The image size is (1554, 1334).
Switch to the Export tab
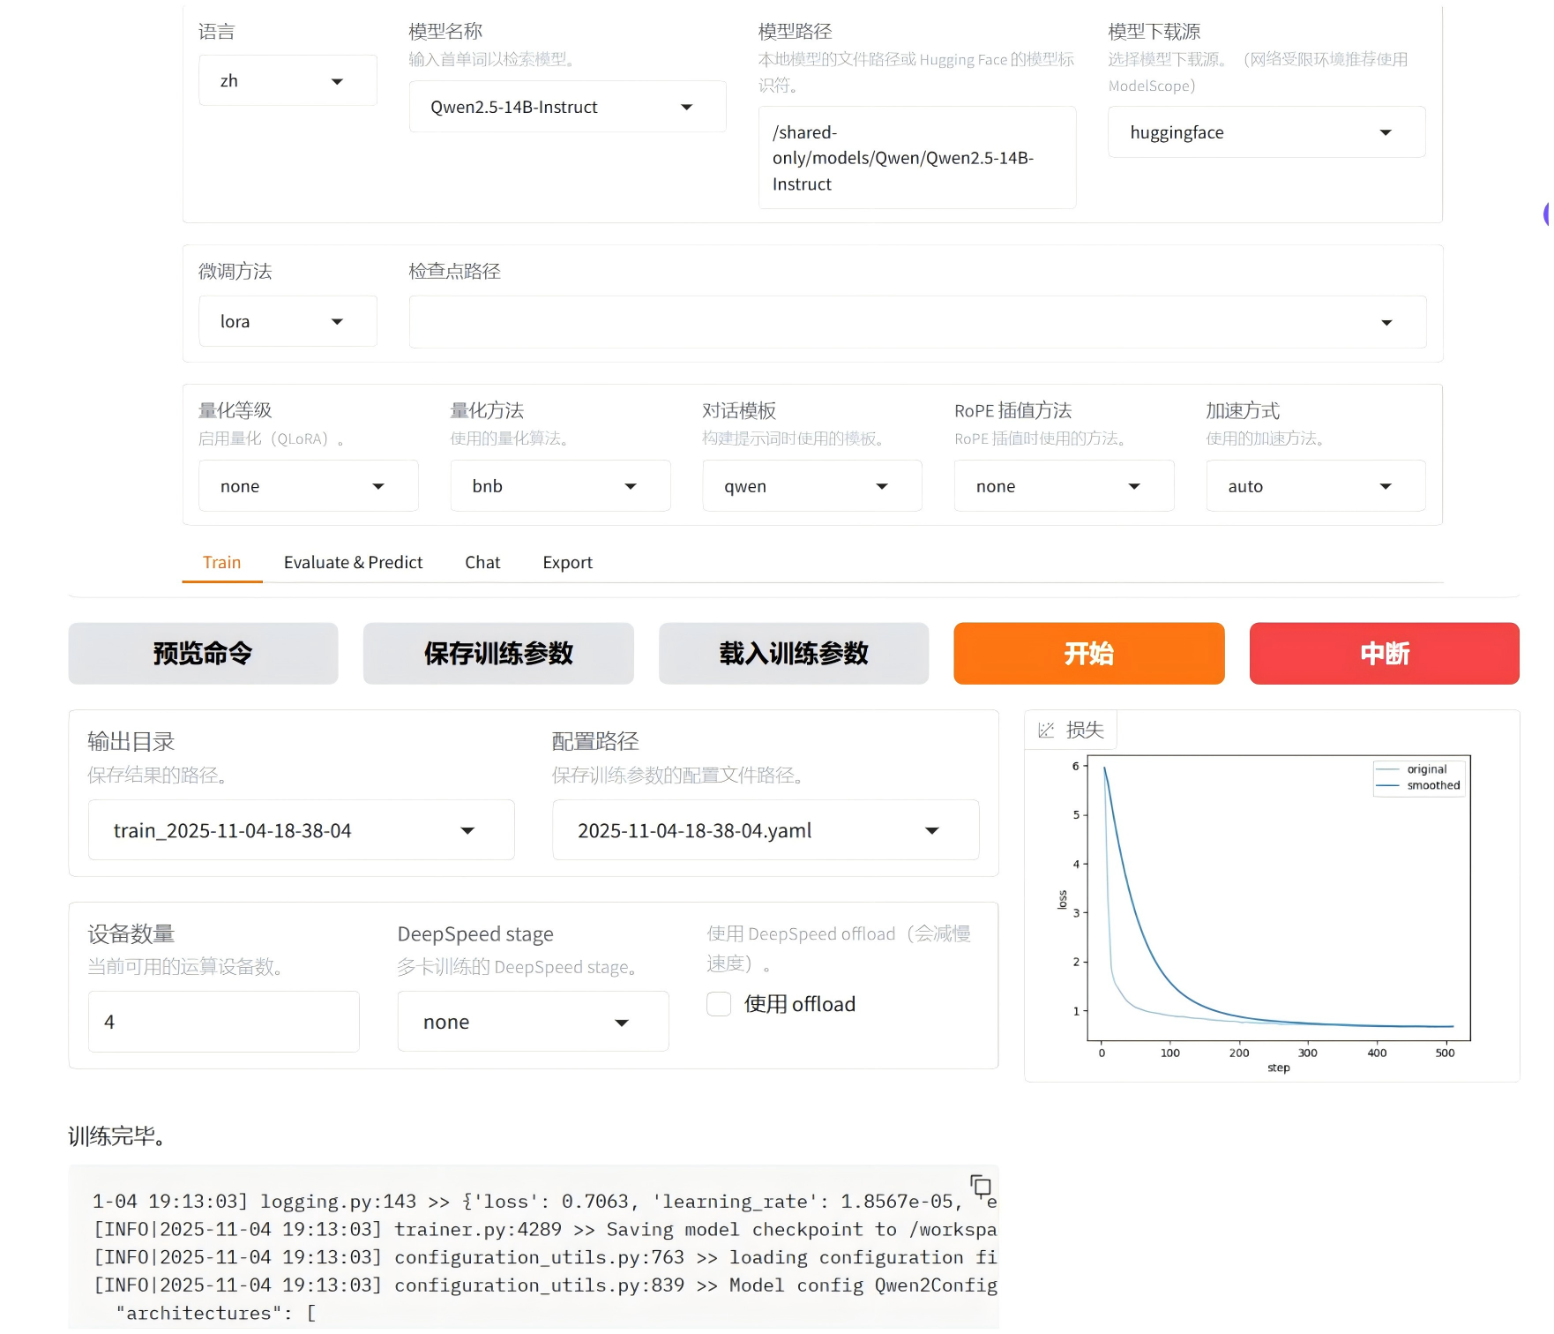[567, 562]
